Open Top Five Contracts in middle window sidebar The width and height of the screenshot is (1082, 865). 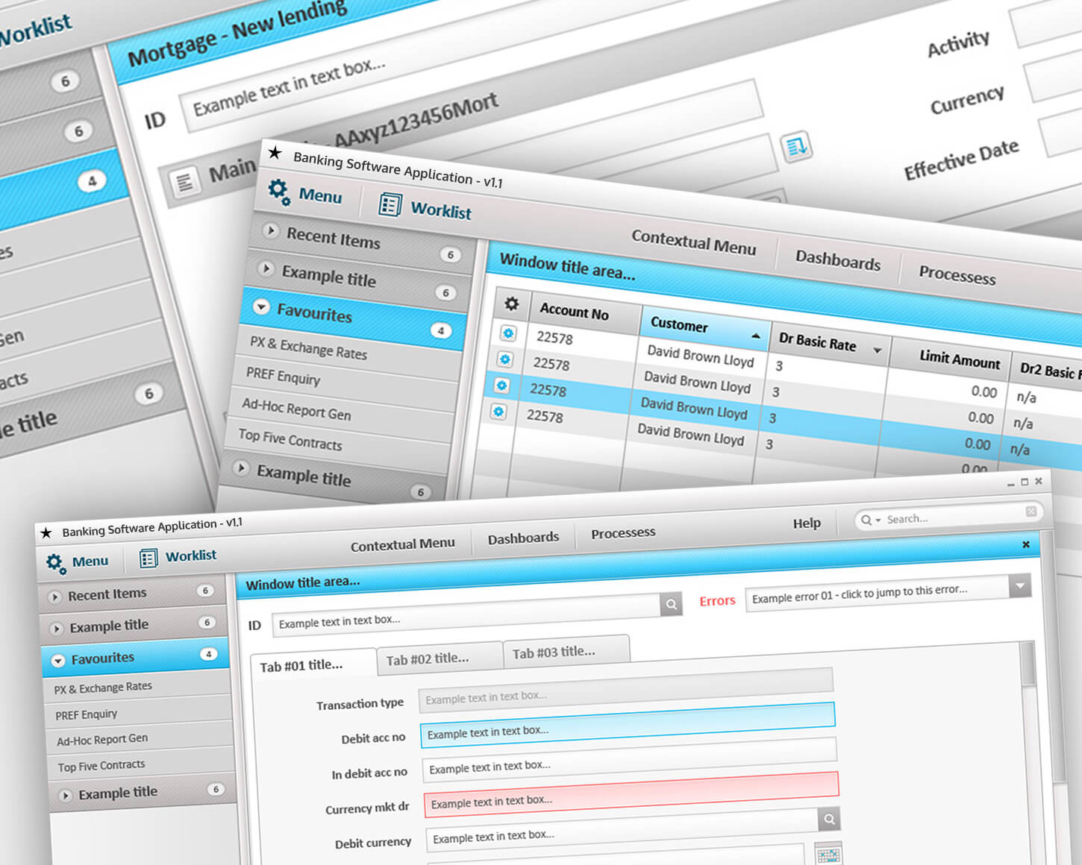click(x=290, y=439)
